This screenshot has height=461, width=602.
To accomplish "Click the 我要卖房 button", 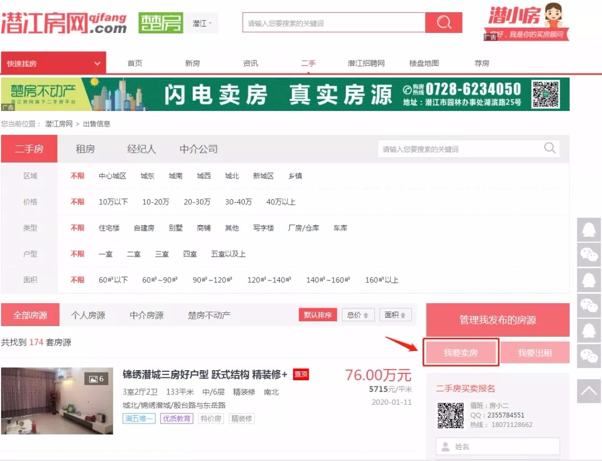I will coord(460,353).
